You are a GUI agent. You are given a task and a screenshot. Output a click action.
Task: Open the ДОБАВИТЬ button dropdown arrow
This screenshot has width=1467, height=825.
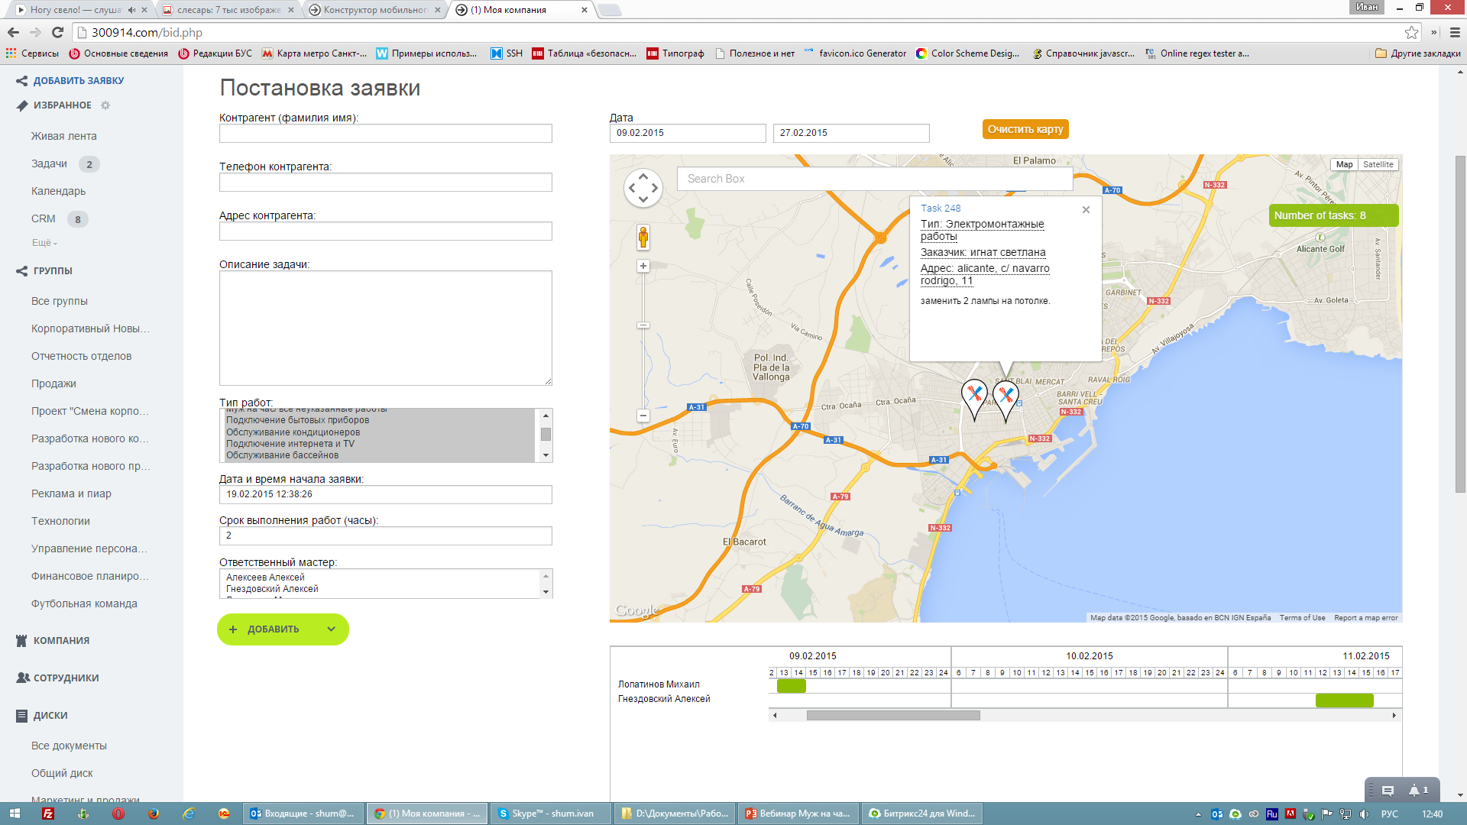pyautogui.click(x=332, y=629)
